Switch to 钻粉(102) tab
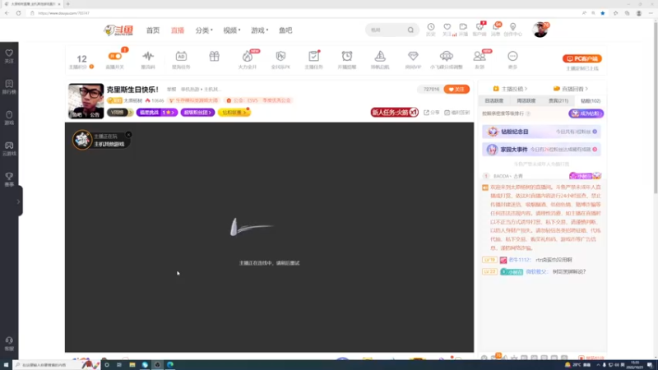 click(x=591, y=100)
